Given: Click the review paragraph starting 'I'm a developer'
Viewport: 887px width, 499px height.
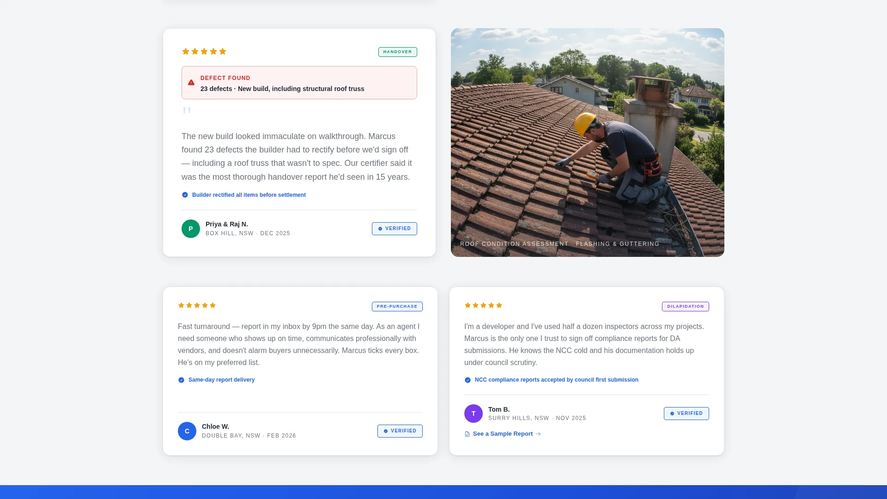Looking at the screenshot, I should [584, 345].
